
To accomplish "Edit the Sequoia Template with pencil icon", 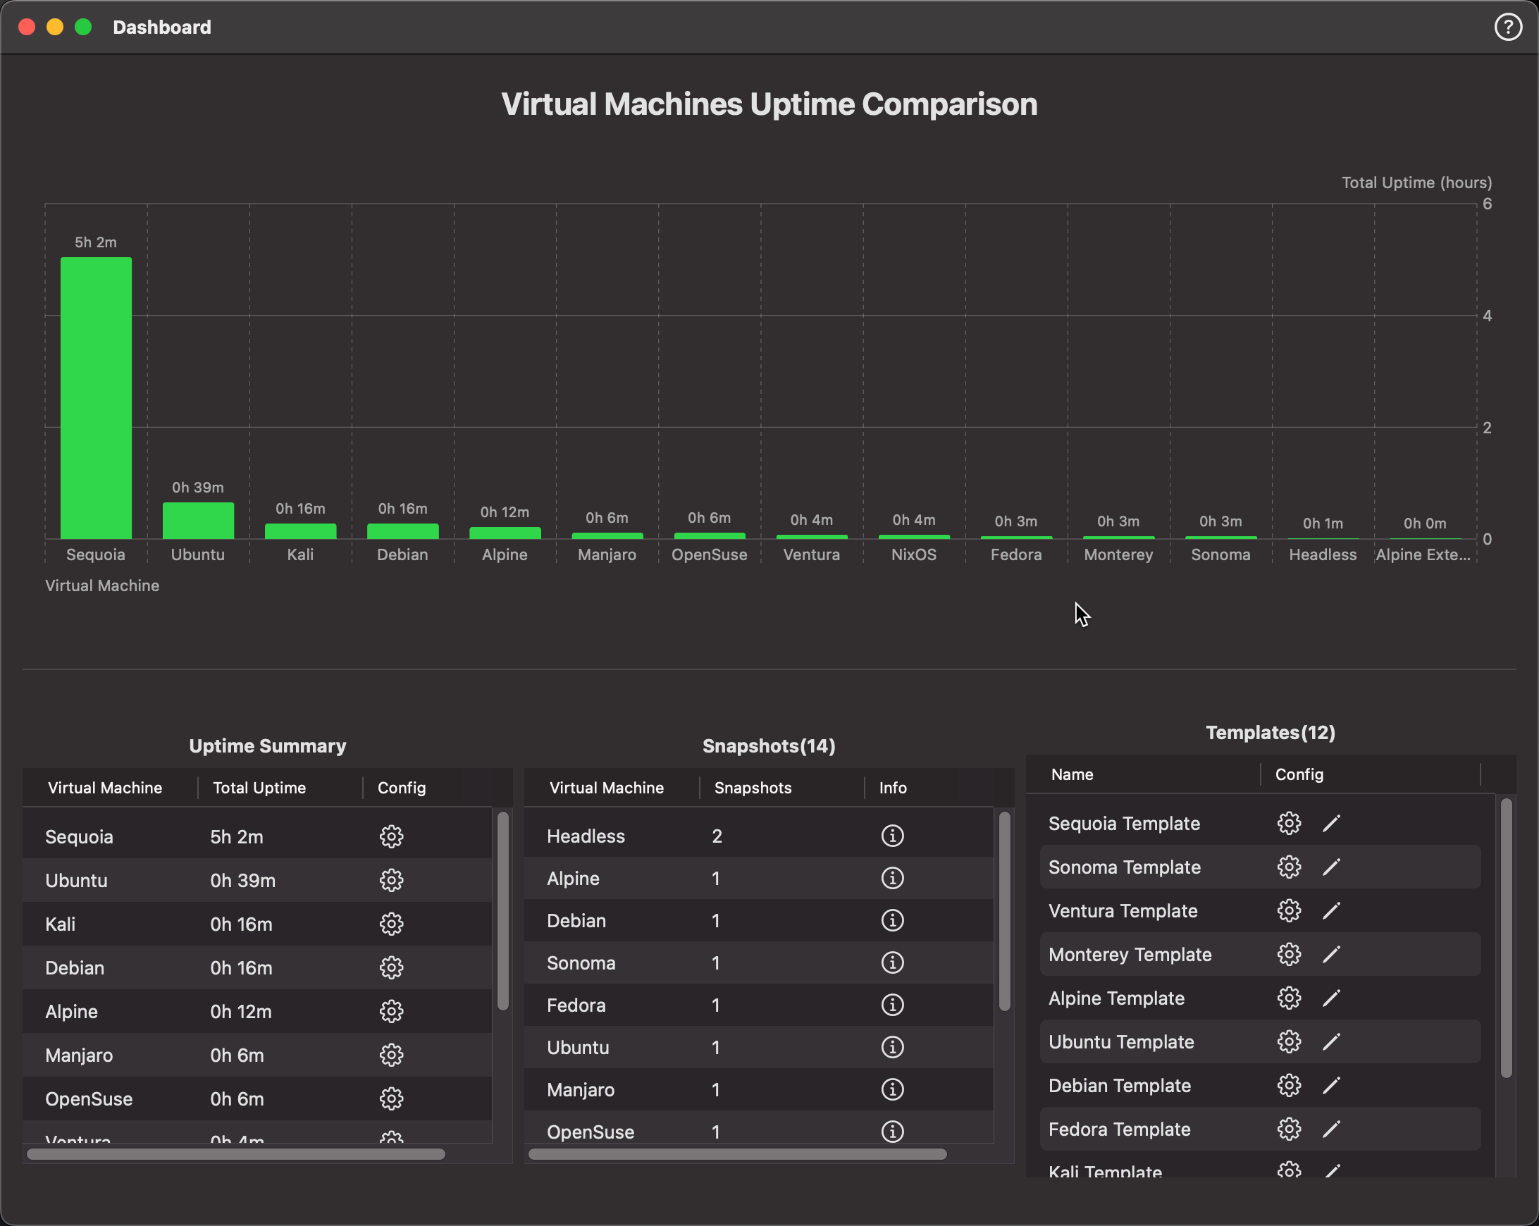I will click(x=1331, y=824).
